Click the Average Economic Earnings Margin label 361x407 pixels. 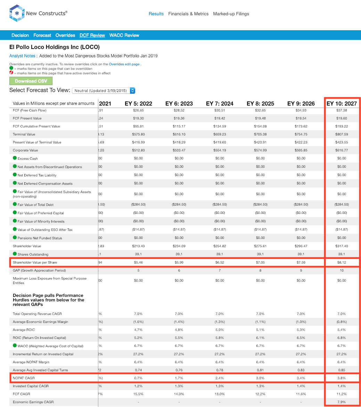(x=40, y=322)
